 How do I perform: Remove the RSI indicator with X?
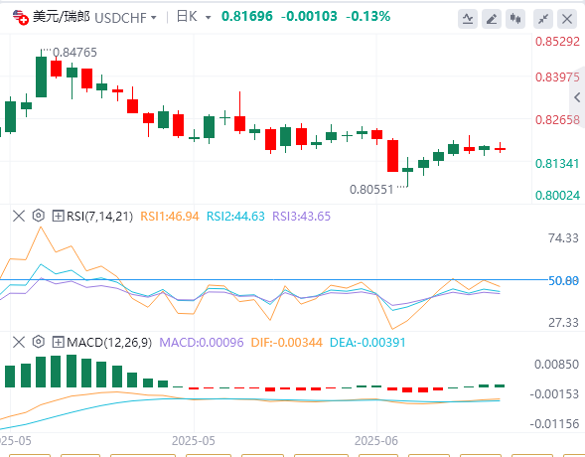[19, 216]
